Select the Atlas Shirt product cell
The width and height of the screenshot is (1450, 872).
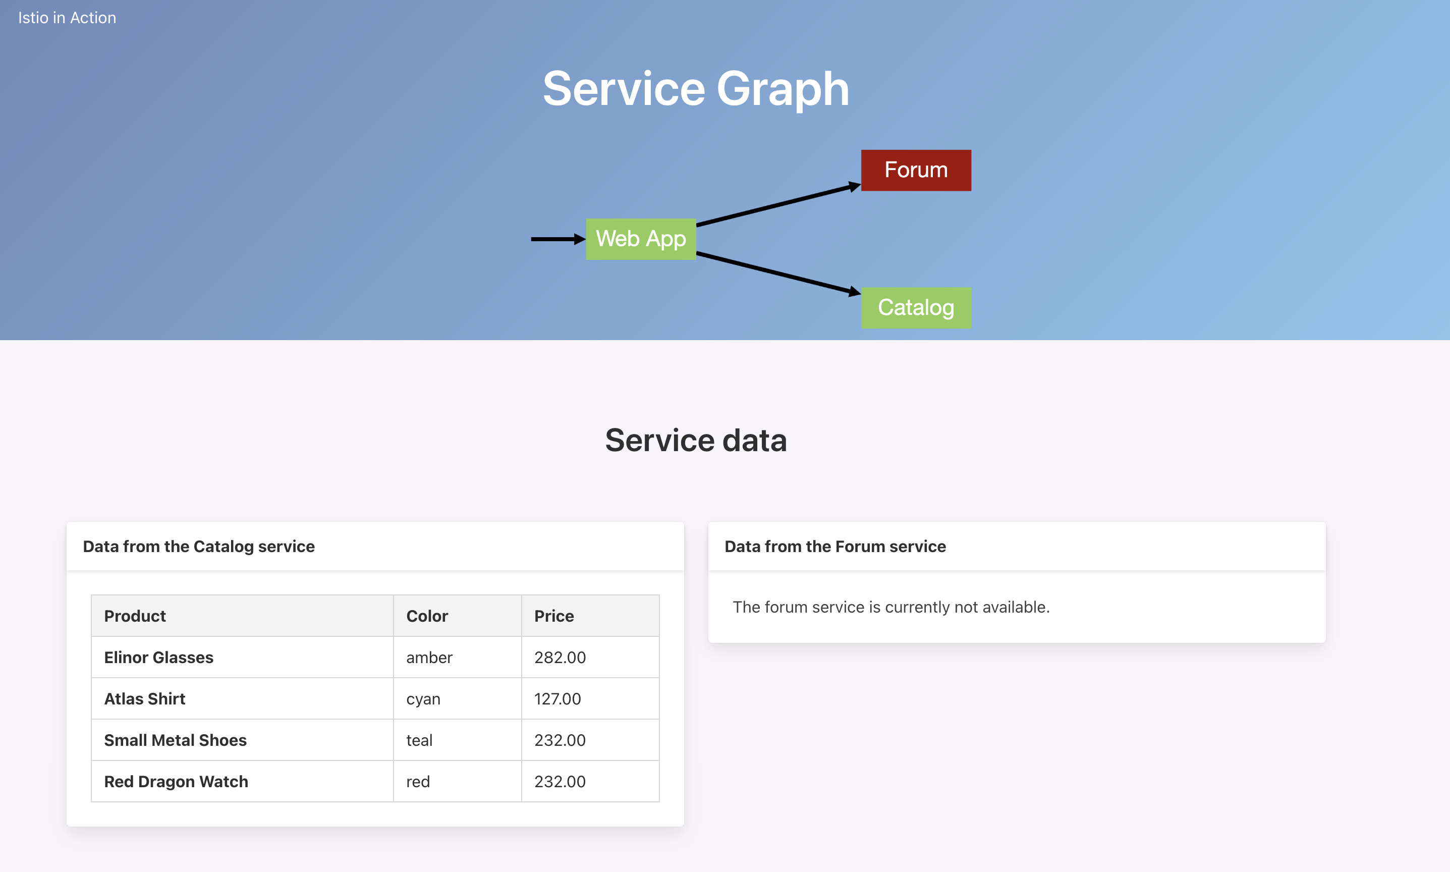tap(242, 698)
